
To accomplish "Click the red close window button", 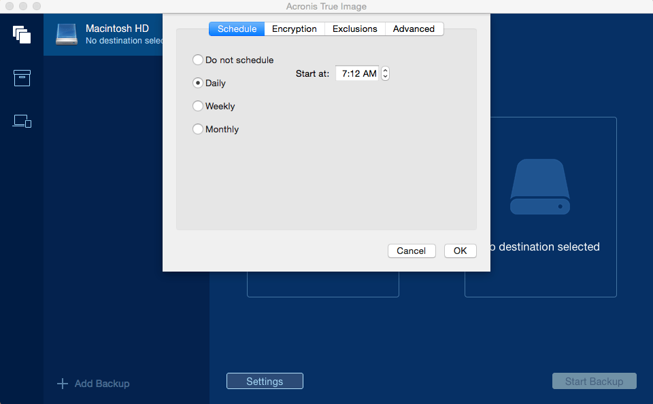I will (x=10, y=6).
